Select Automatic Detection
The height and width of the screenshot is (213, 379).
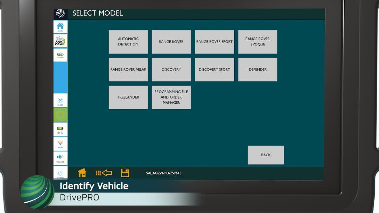tap(128, 42)
